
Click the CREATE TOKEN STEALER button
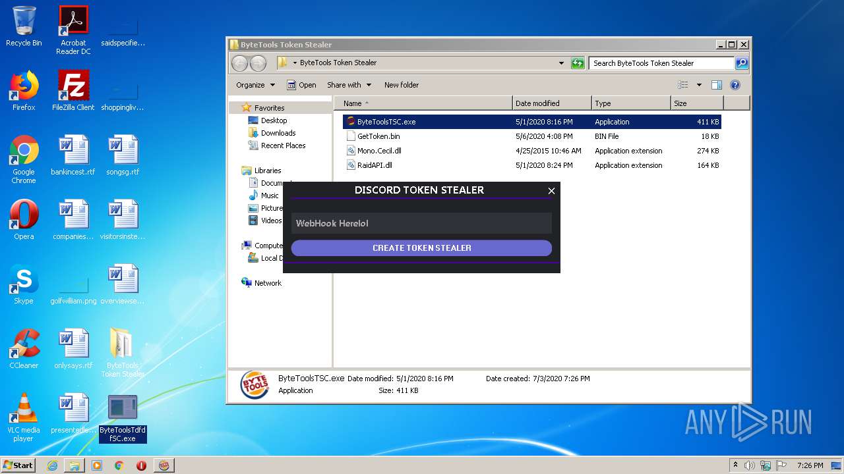pyautogui.click(x=421, y=248)
